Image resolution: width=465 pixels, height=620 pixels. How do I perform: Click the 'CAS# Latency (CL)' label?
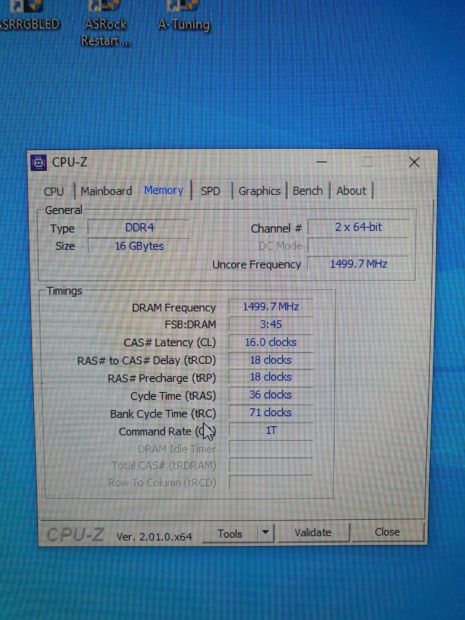[x=170, y=343]
